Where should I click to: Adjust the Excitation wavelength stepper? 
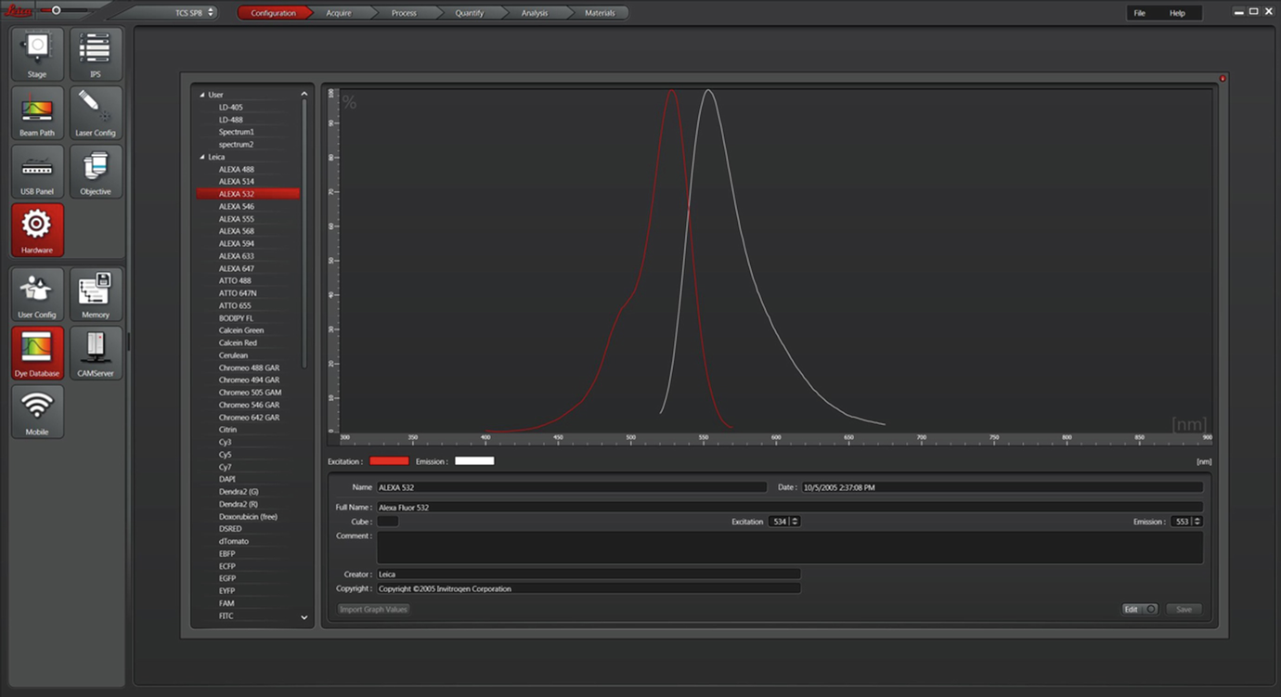795,522
